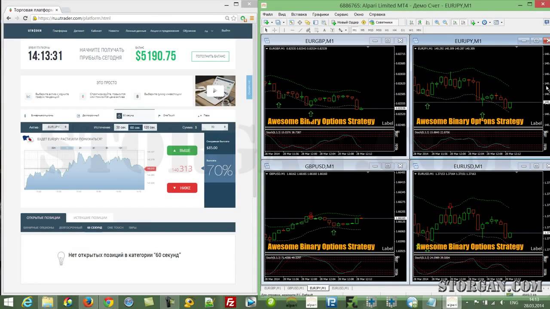Zoom in on the MT4 chart

(437, 22)
